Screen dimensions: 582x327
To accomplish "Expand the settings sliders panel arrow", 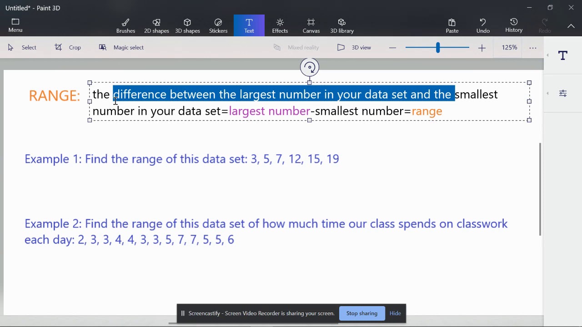I will pyautogui.click(x=547, y=94).
